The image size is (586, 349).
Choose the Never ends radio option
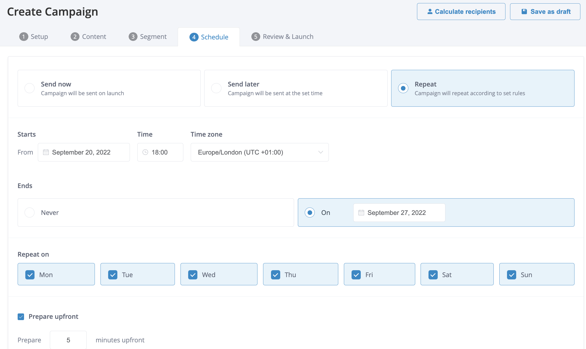30,213
